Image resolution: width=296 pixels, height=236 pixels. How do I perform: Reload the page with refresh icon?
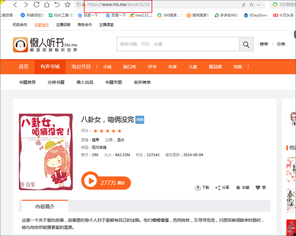coord(37,4)
